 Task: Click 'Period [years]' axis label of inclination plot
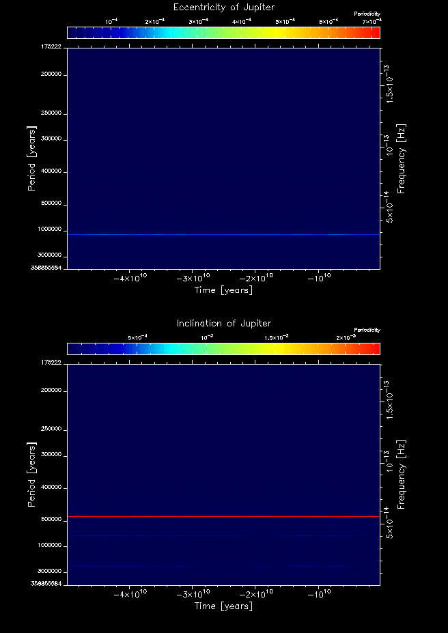tap(31, 473)
